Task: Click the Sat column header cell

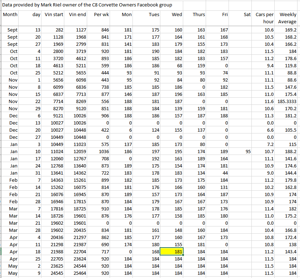Action: [x=246, y=15]
